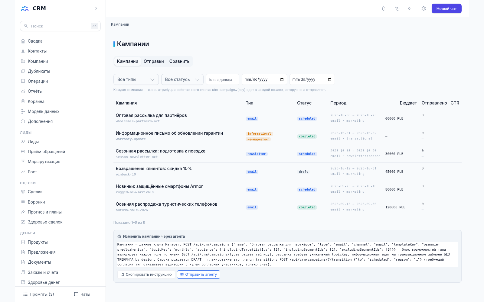Screen dimensions: 484x302
Task: Click the informational type badge
Action: [259, 133]
